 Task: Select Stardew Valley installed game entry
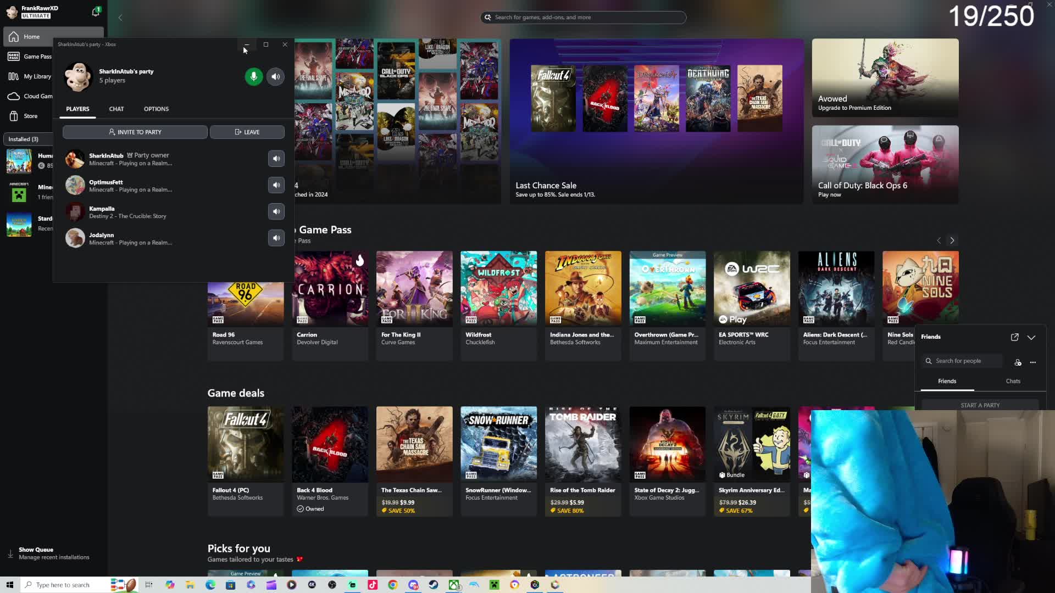[29, 223]
